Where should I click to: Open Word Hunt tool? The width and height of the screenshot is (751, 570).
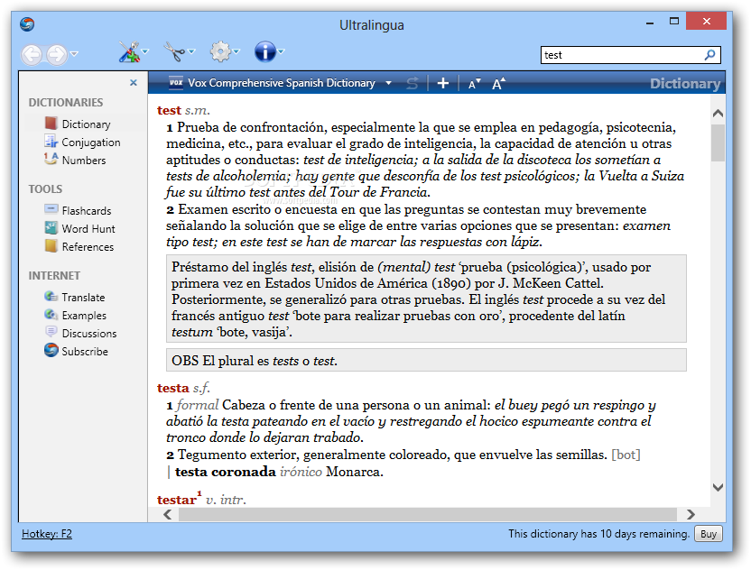click(88, 229)
